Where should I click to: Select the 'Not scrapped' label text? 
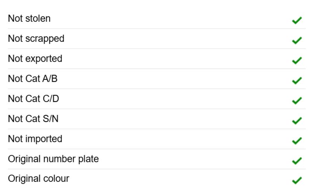pos(36,39)
